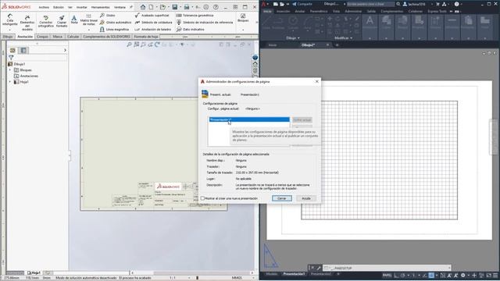The width and height of the screenshot is (500, 281).
Task: Click Zoom to fit icon in SolidWorks view toolbar
Action: (129, 44)
